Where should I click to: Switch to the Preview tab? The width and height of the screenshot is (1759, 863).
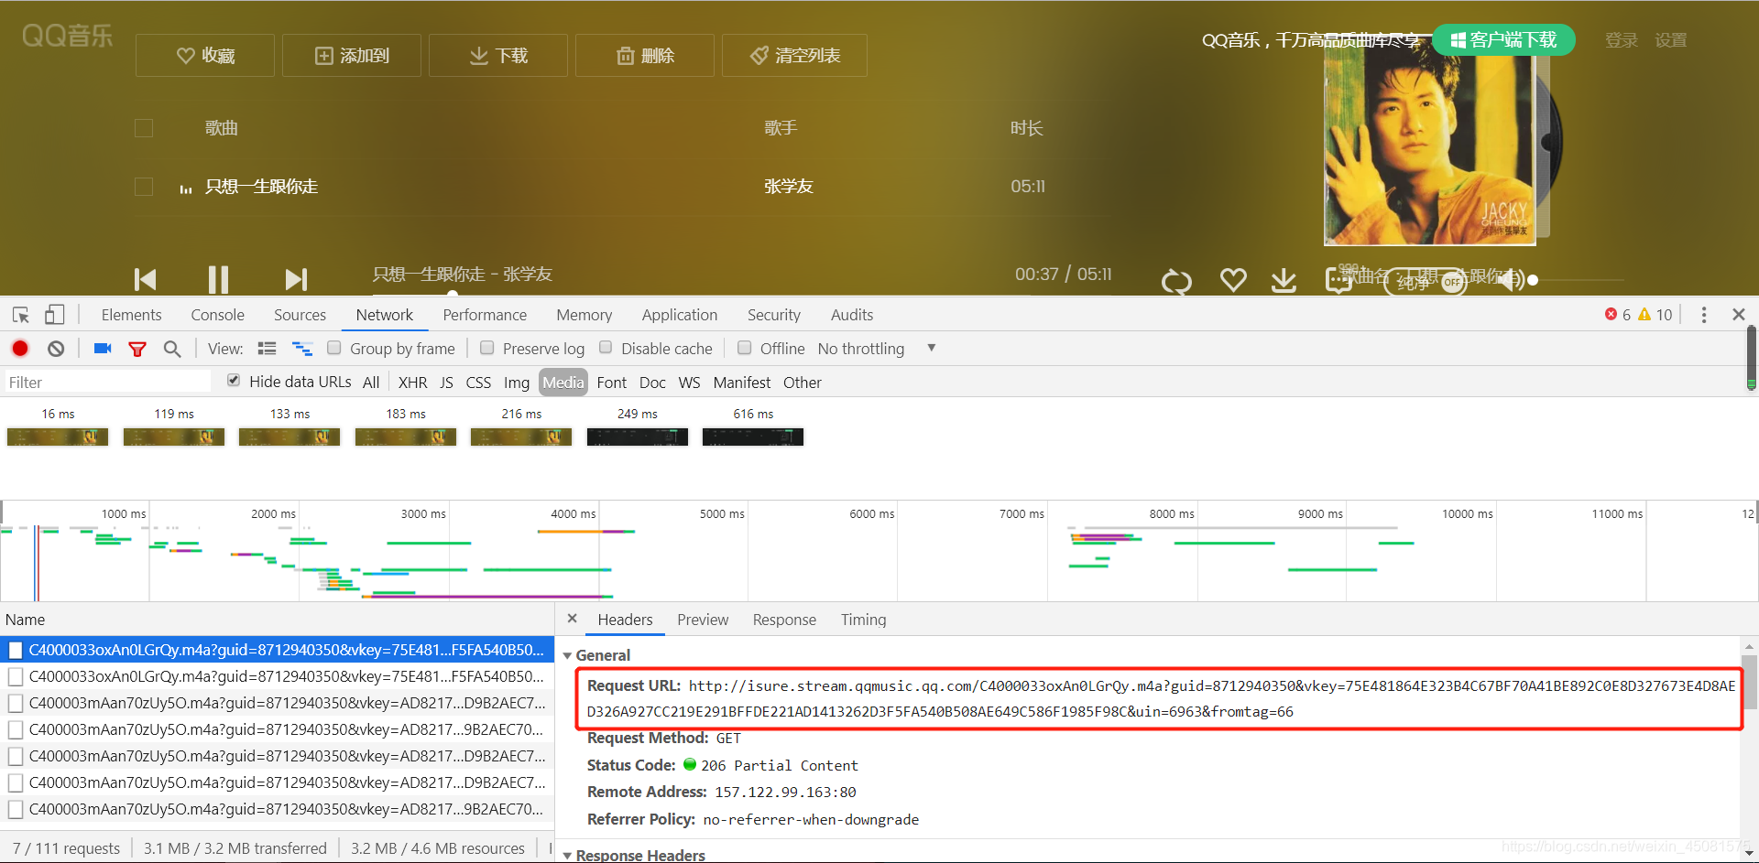coord(703,620)
